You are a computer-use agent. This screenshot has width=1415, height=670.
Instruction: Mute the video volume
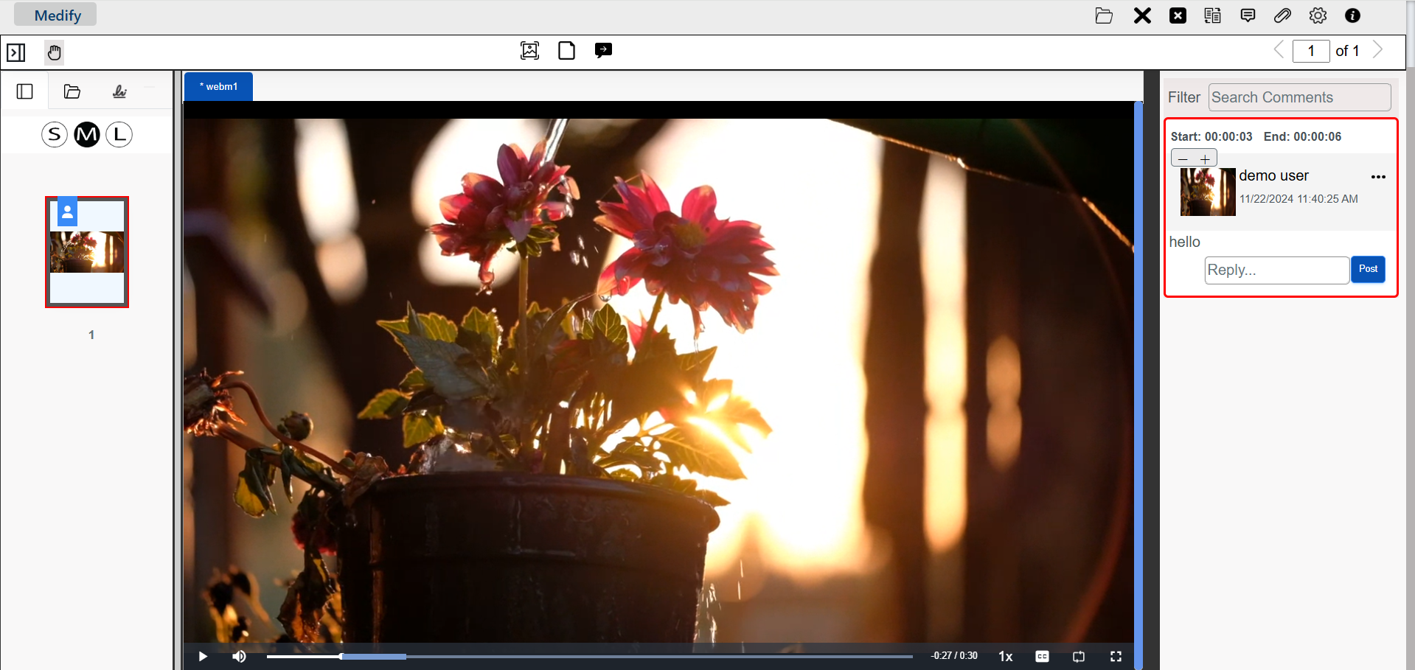[240, 656]
